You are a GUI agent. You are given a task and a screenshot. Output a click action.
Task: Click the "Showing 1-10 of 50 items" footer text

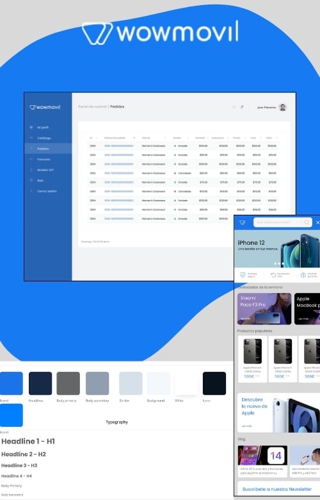pos(95,242)
